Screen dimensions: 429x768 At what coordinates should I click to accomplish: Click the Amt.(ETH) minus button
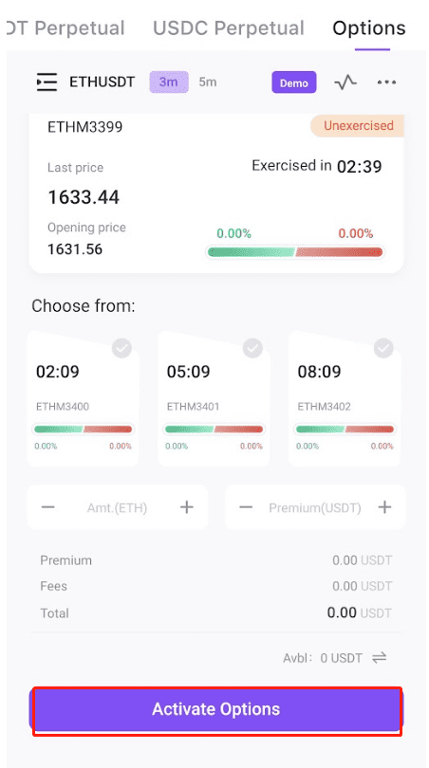48,507
